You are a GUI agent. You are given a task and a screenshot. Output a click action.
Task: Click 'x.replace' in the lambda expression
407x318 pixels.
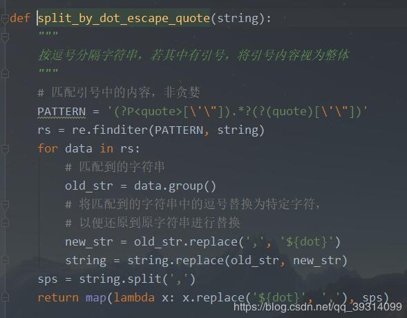(x=213, y=298)
